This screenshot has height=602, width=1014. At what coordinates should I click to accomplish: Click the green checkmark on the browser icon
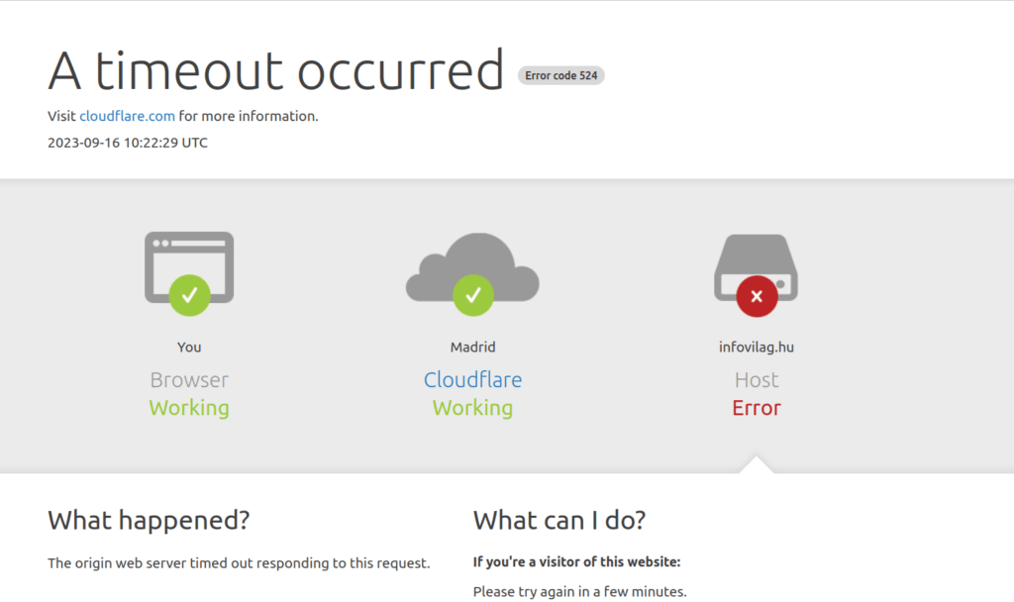[189, 295]
